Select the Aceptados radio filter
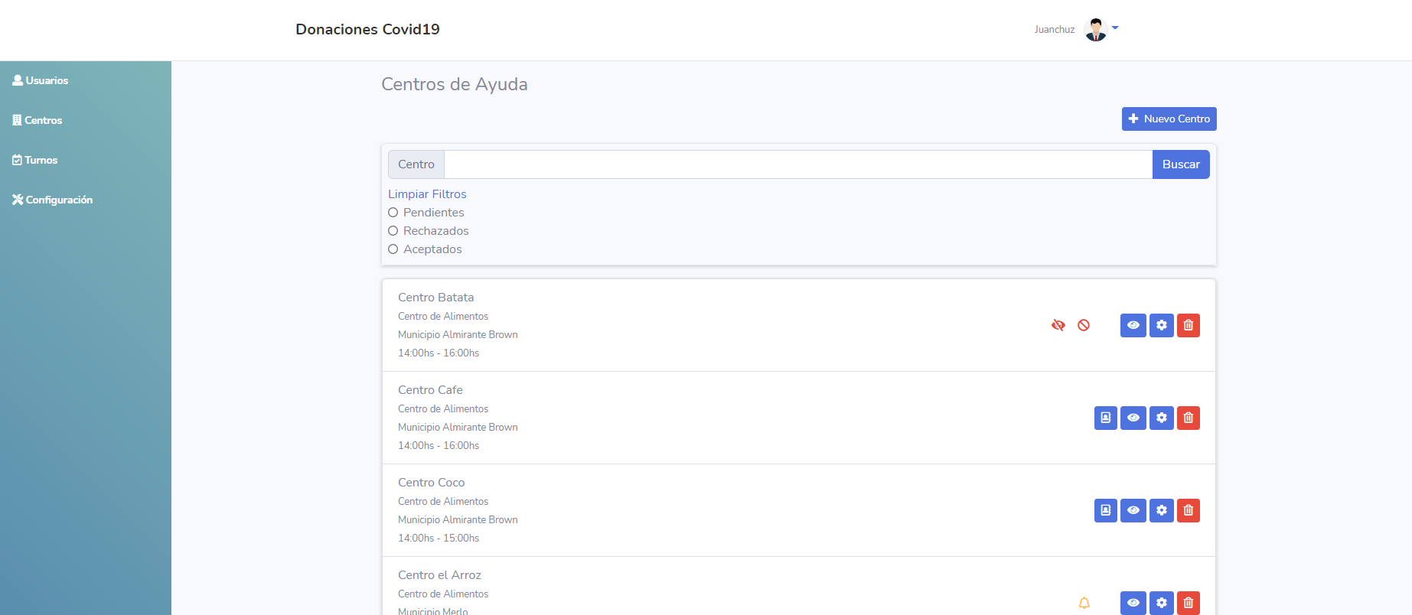The height and width of the screenshot is (615, 1412). [393, 249]
